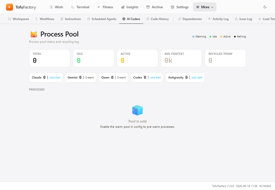
Task: Go to the Fitness section
Action: (105, 7)
